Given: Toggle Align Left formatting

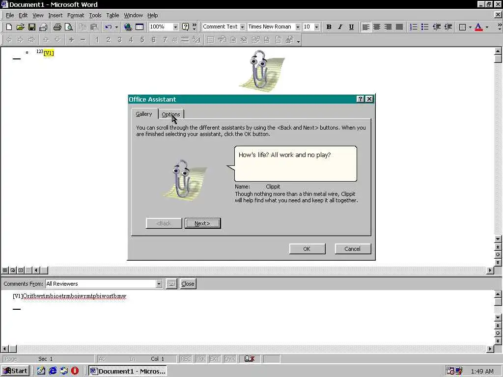Looking at the screenshot, I should 365,27.
